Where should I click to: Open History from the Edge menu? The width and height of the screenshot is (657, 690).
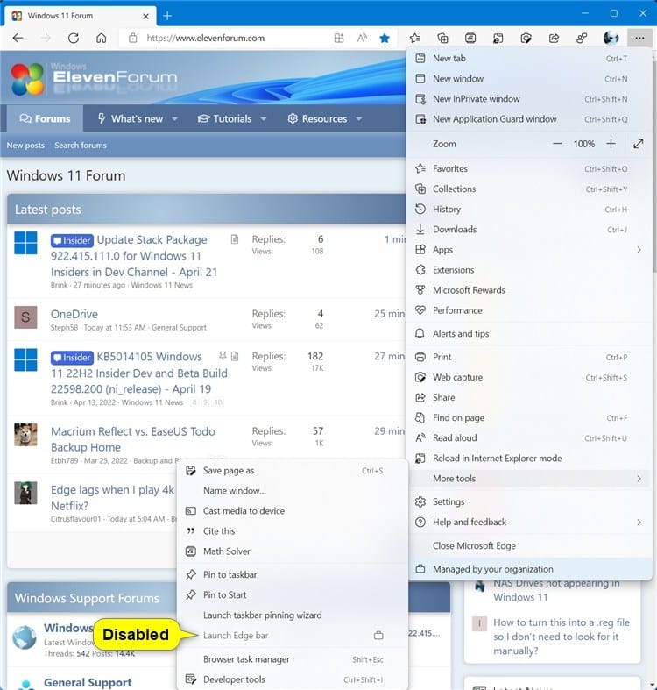[x=529, y=209]
